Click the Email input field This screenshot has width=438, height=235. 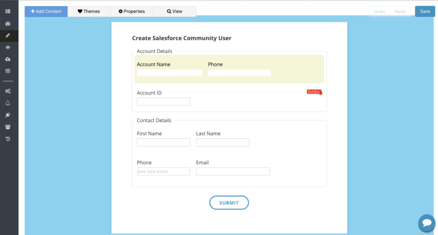[233, 171]
